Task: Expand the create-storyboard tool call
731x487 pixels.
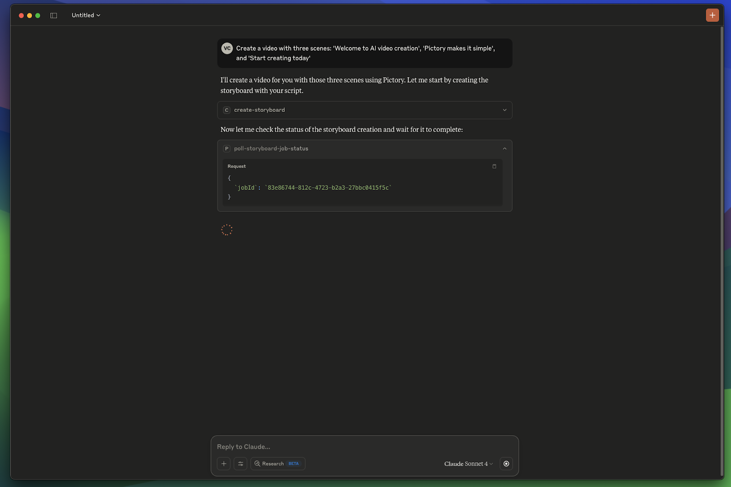Action: [365, 110]
